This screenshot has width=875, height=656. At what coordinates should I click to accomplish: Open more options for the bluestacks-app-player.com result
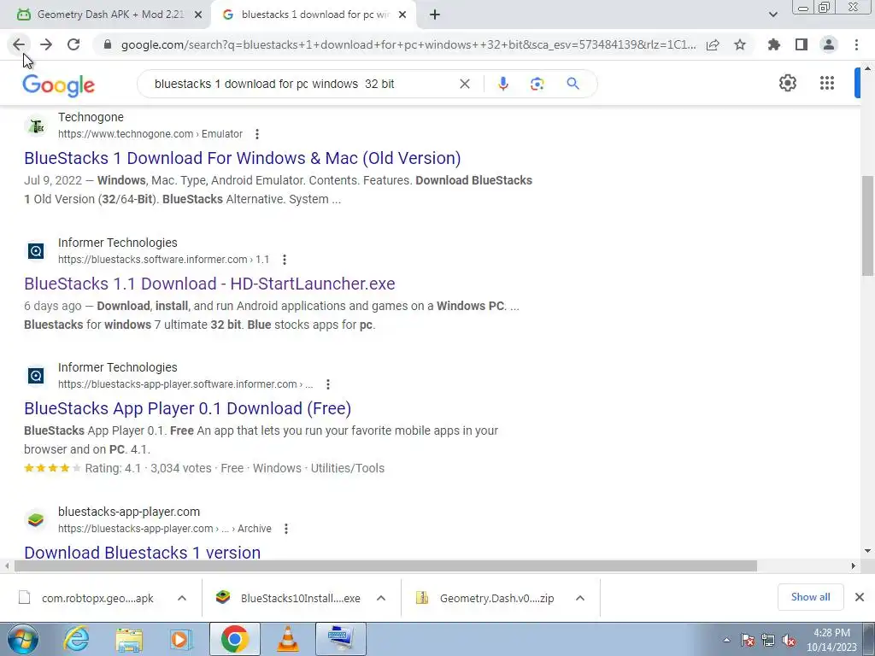coord(285,529)
